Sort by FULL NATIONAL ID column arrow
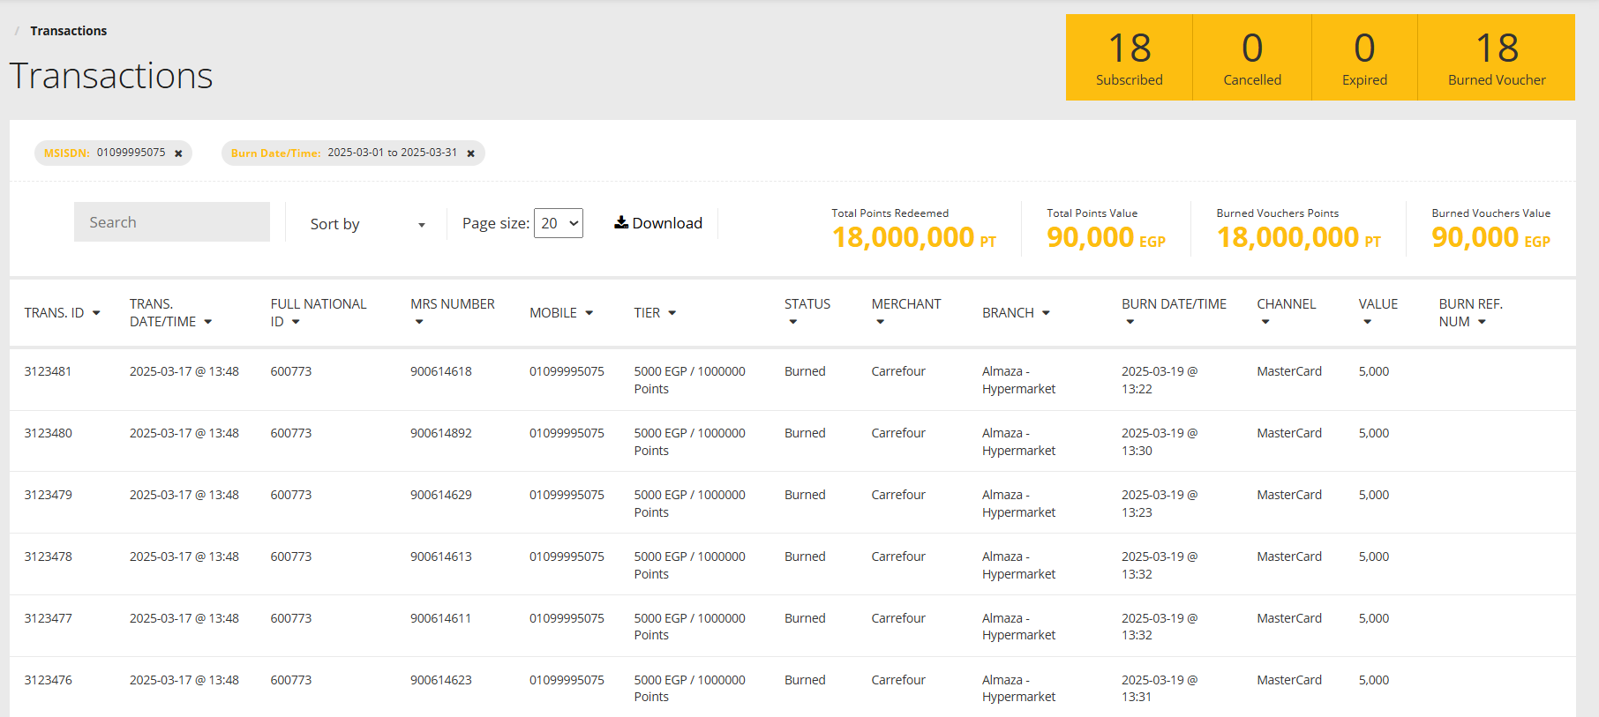 pos(296,322)
